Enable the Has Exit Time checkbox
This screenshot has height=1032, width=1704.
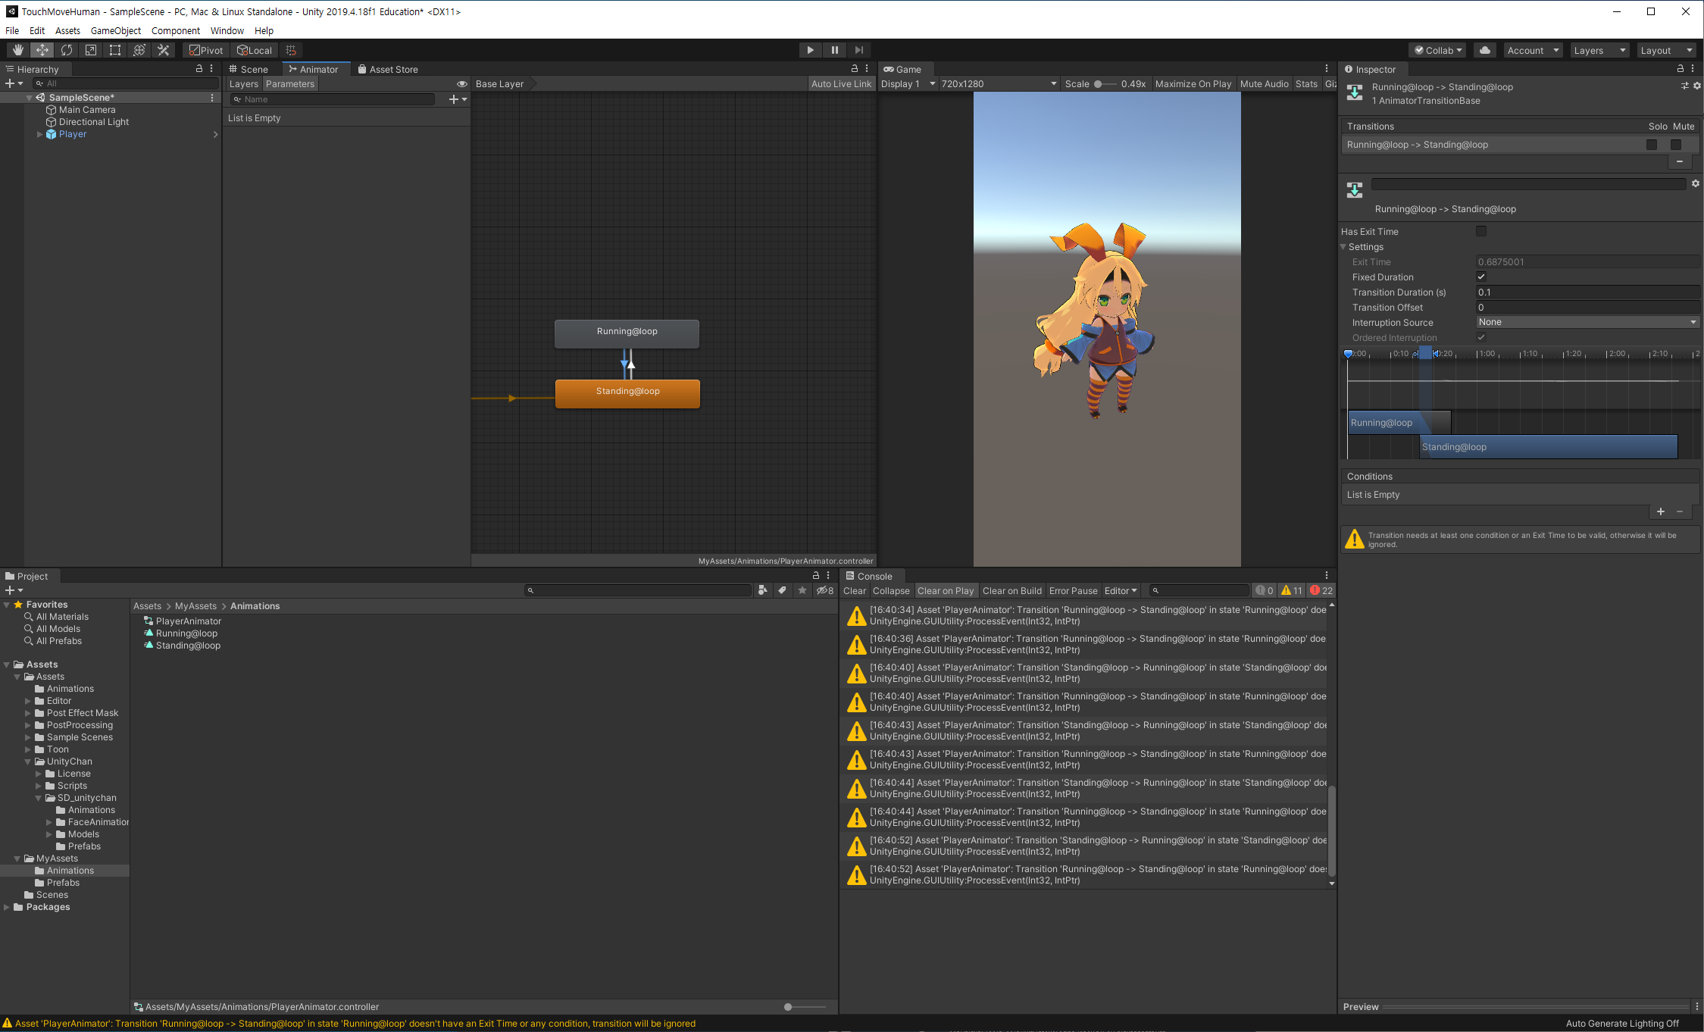[1481, 231]
